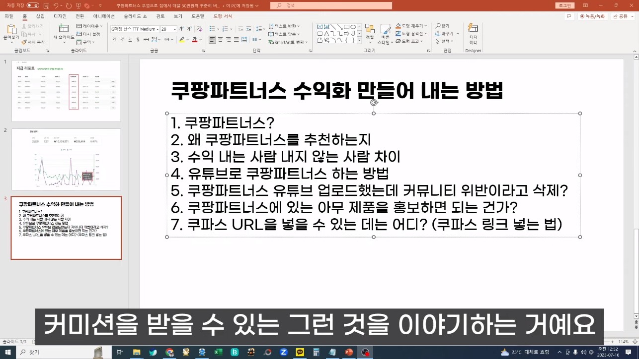Center align the text
Image resolution: width=639 pixels, height=359 pixels.
(x=221, y=40)
